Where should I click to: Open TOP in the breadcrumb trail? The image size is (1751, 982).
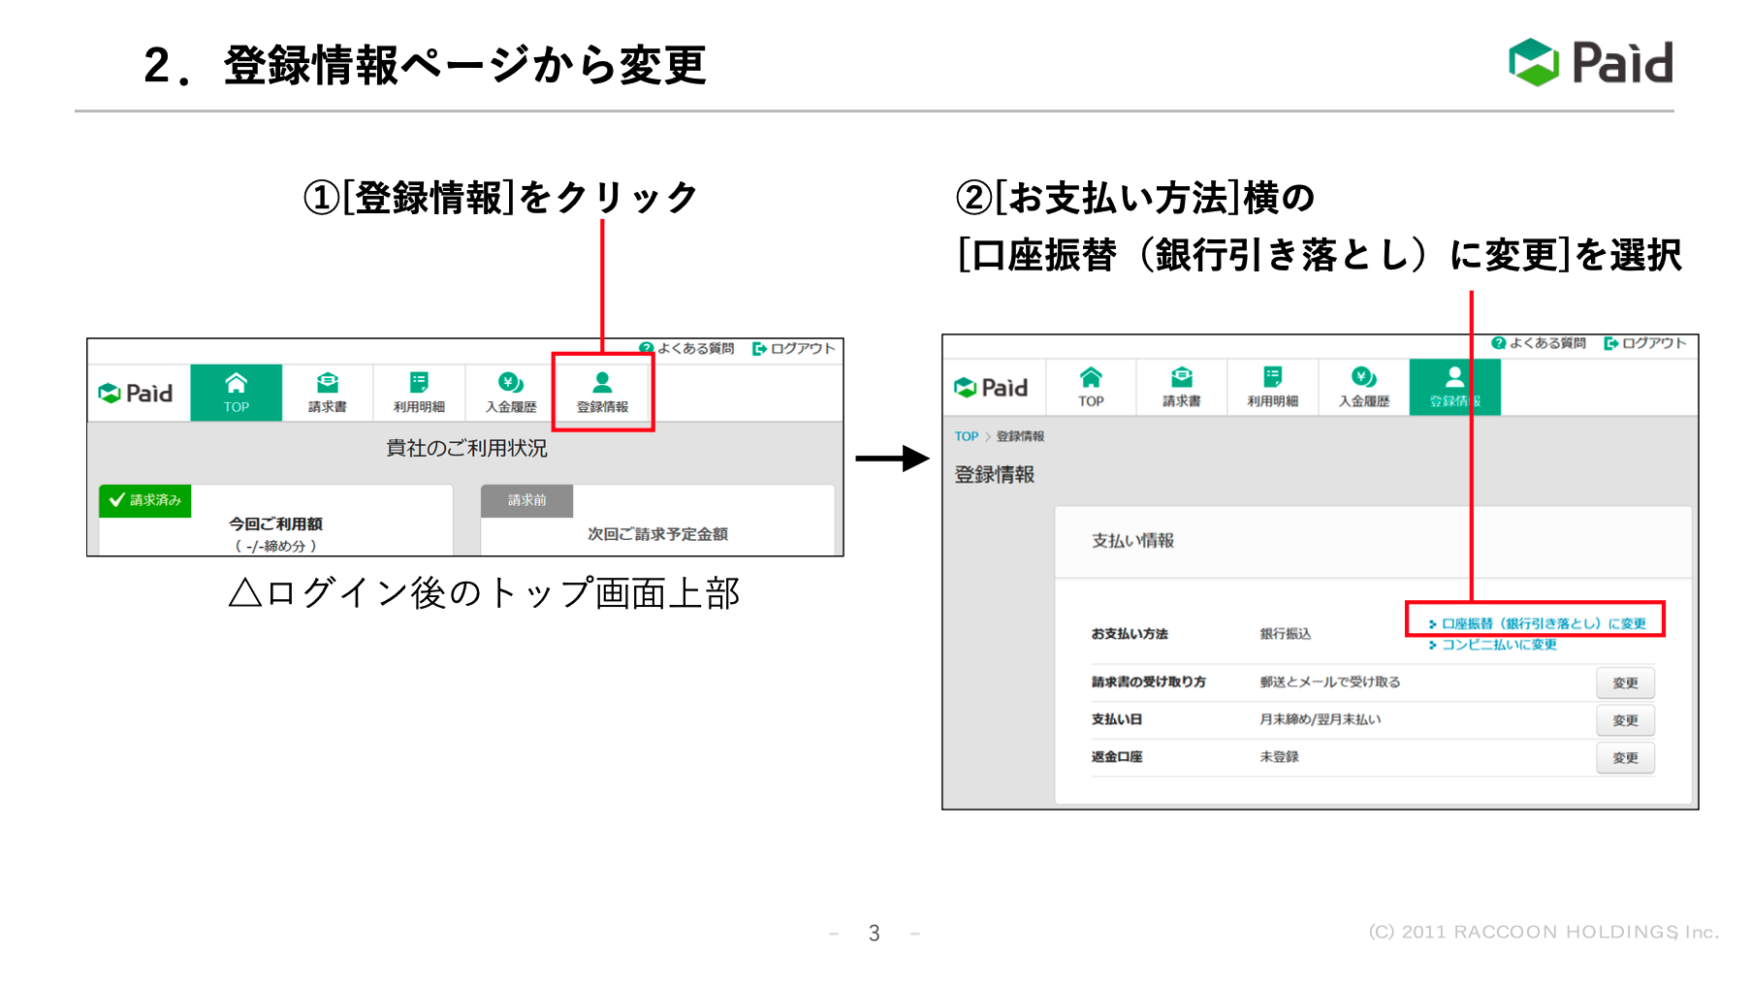pyautogui.click(x=966, y=436)
